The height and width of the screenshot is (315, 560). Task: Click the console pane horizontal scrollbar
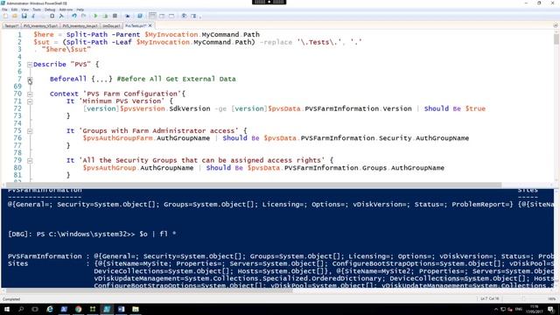tap(150, 290)
